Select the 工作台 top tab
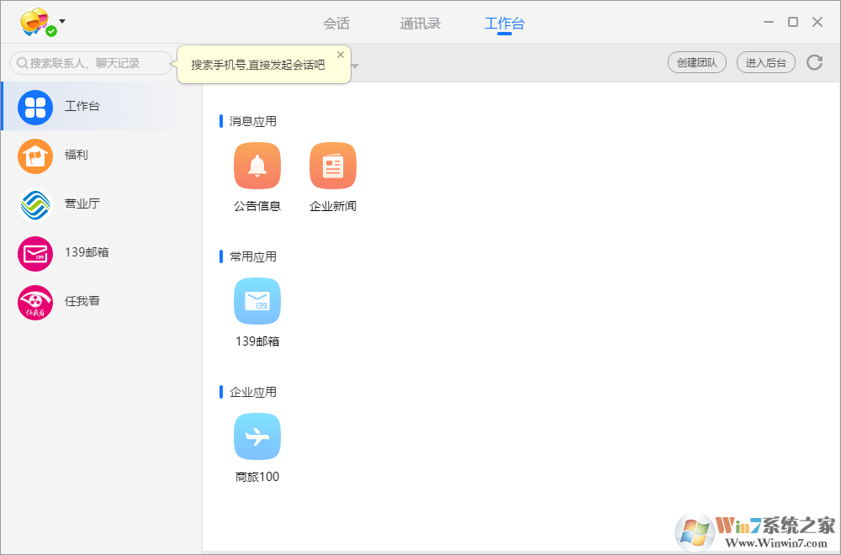 point(504,24)
